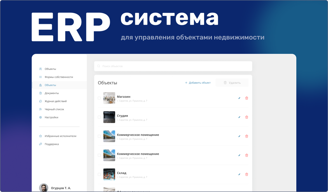Select the highlighted Объекты sidebar item
328x192 pixels.
(59, 85)
